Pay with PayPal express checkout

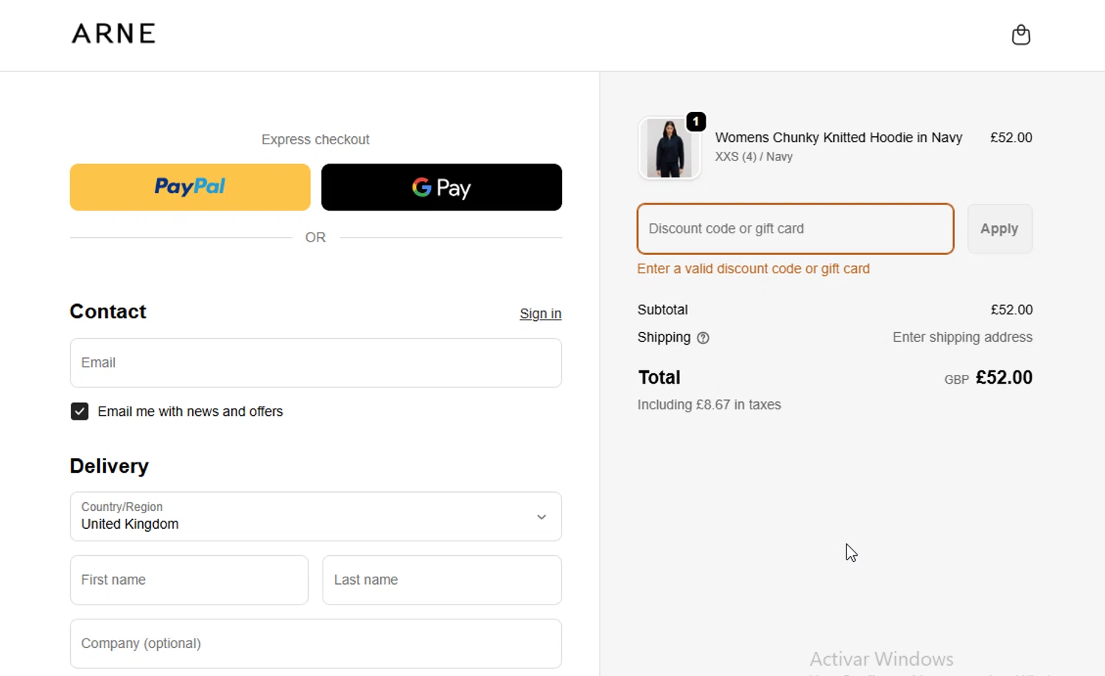190,187
